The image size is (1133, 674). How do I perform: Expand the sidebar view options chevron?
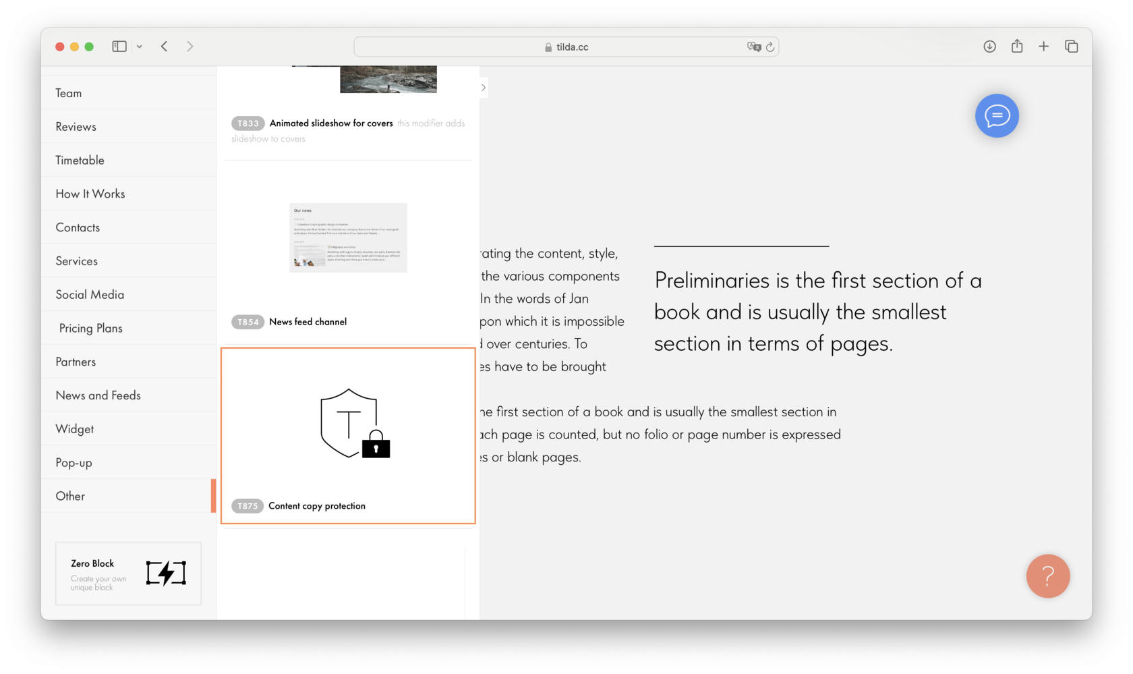pos(140,46)
